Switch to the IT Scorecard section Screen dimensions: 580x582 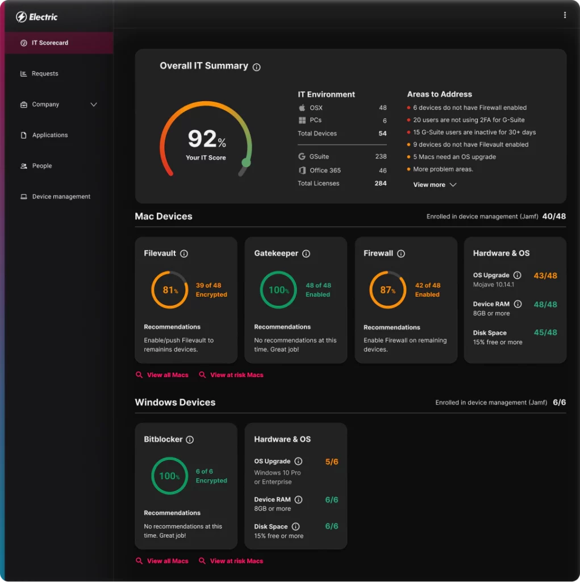click(x=51, y=42)
